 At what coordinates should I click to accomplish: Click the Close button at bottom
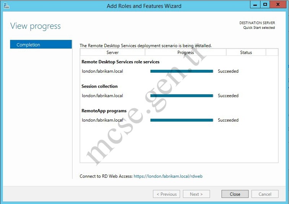(235, 194)
